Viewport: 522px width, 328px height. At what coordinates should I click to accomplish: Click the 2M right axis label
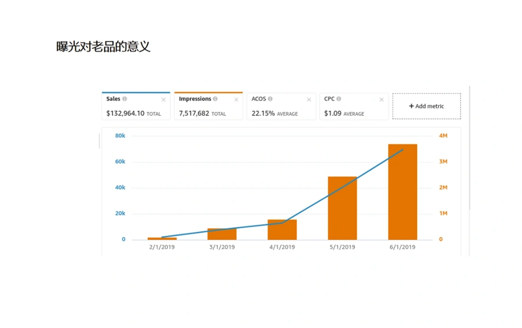point(443,188)
